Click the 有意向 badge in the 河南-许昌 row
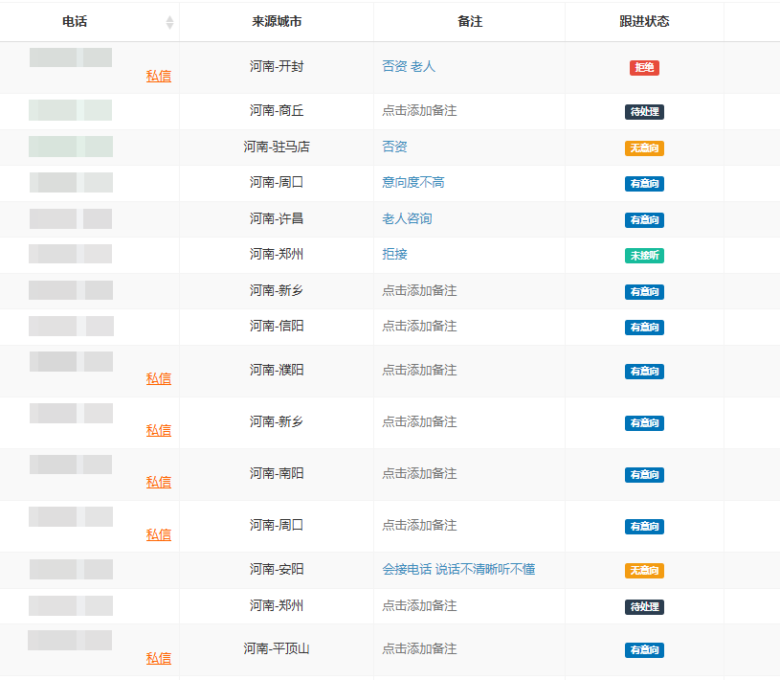Viewport: 780px width, 680px height. click(x=644, y=219)
